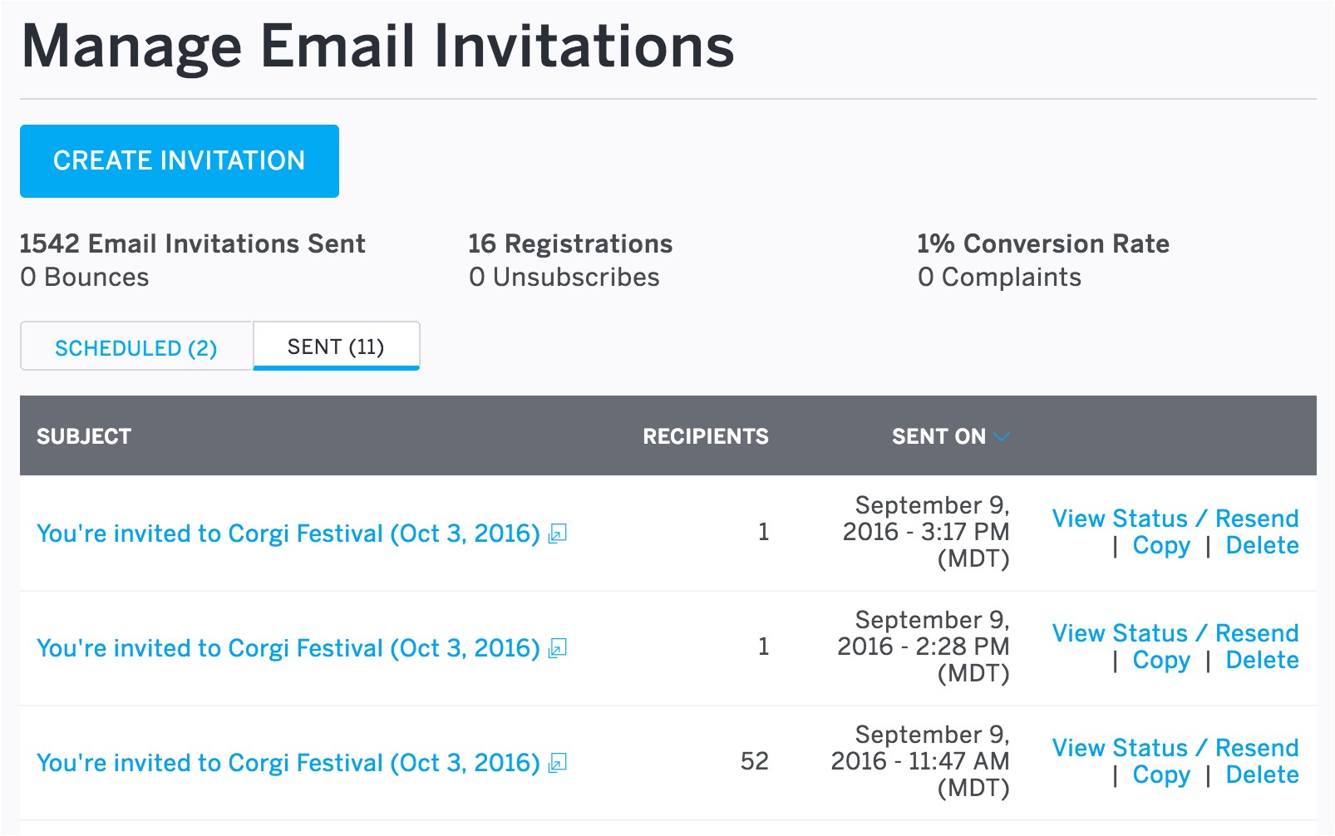This screenshot has width=1335, height=836.
Task: Delete the invitation sent at 2:28 PM
Action: click(x=1262, y=660)
